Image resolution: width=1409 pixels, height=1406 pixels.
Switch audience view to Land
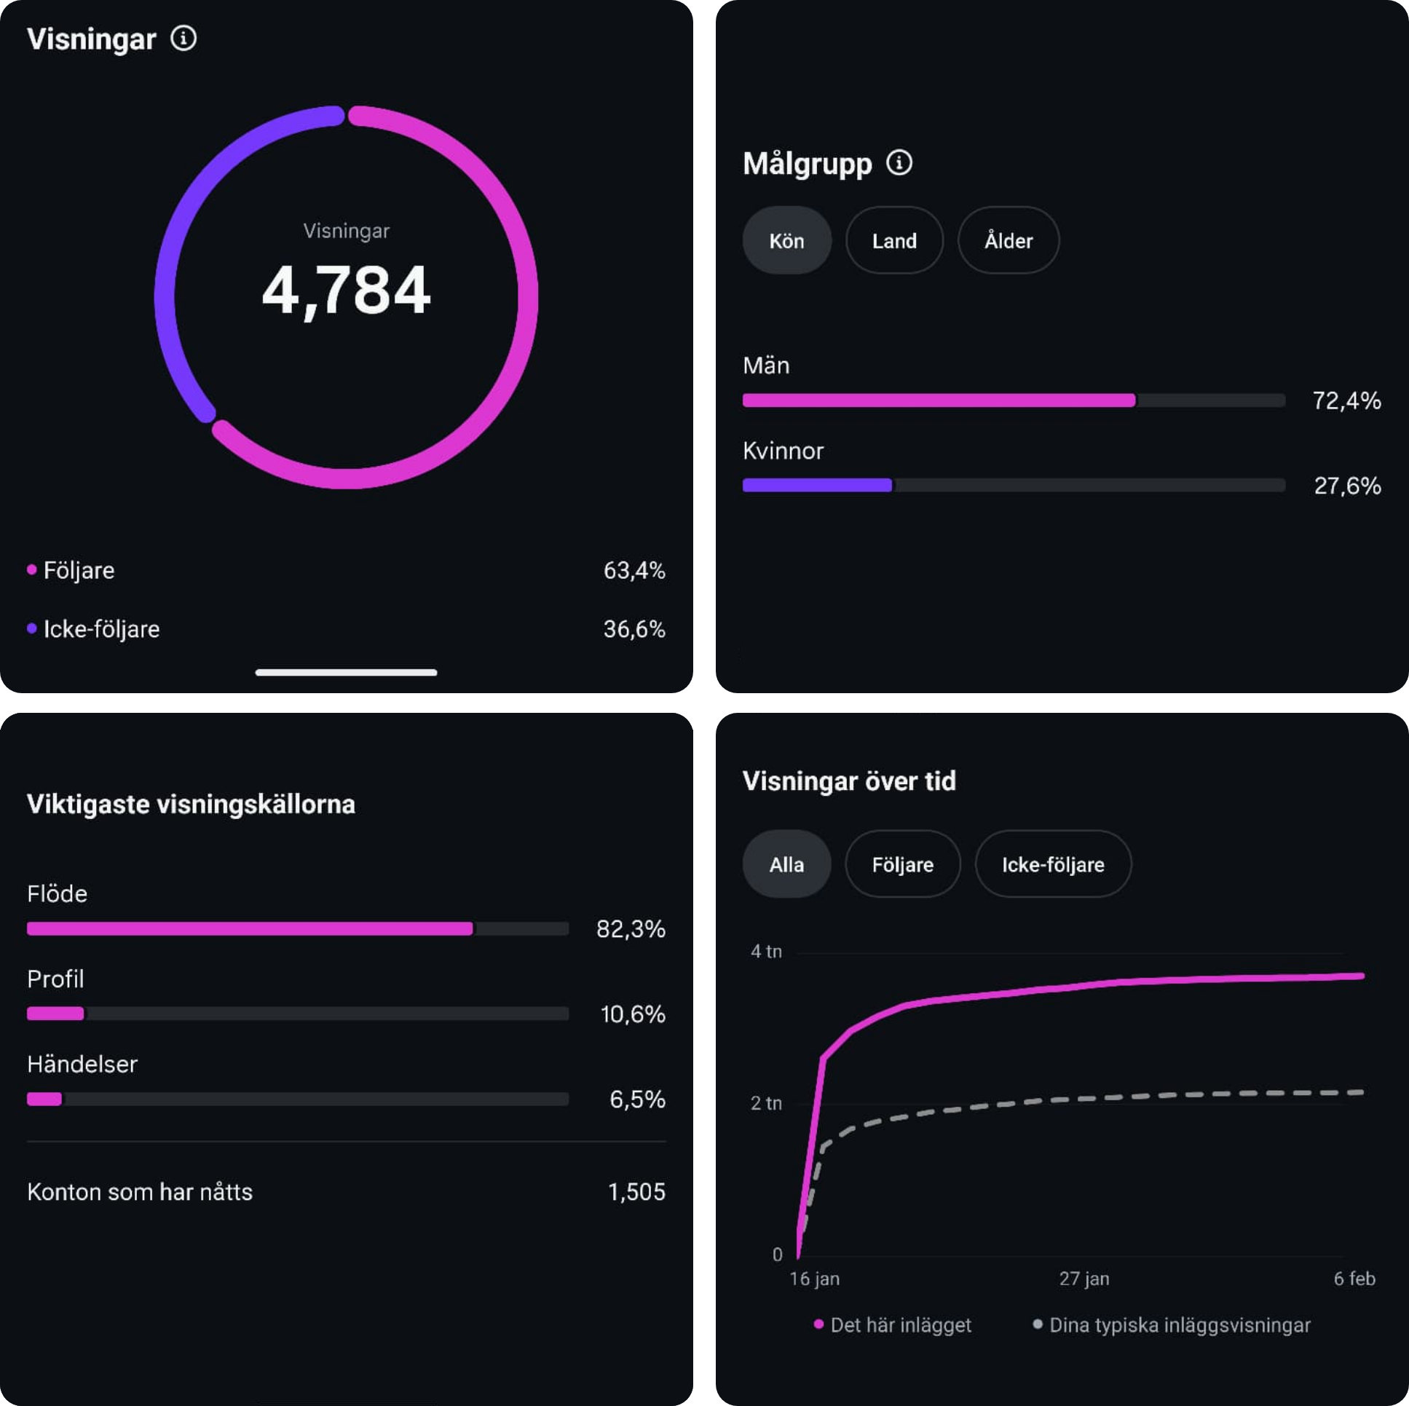pos(893,241)
